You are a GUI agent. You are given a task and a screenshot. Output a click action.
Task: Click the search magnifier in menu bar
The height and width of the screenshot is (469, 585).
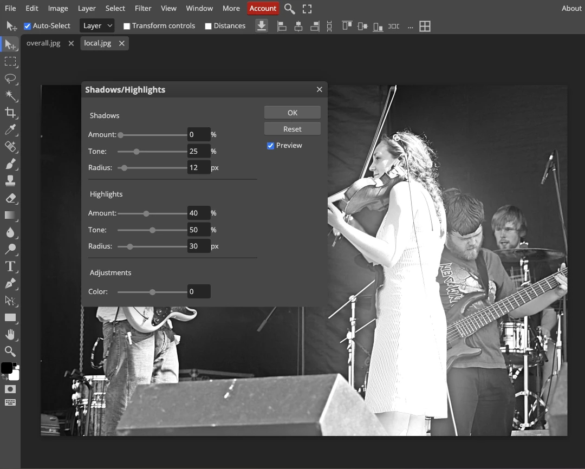coord(289,9)
